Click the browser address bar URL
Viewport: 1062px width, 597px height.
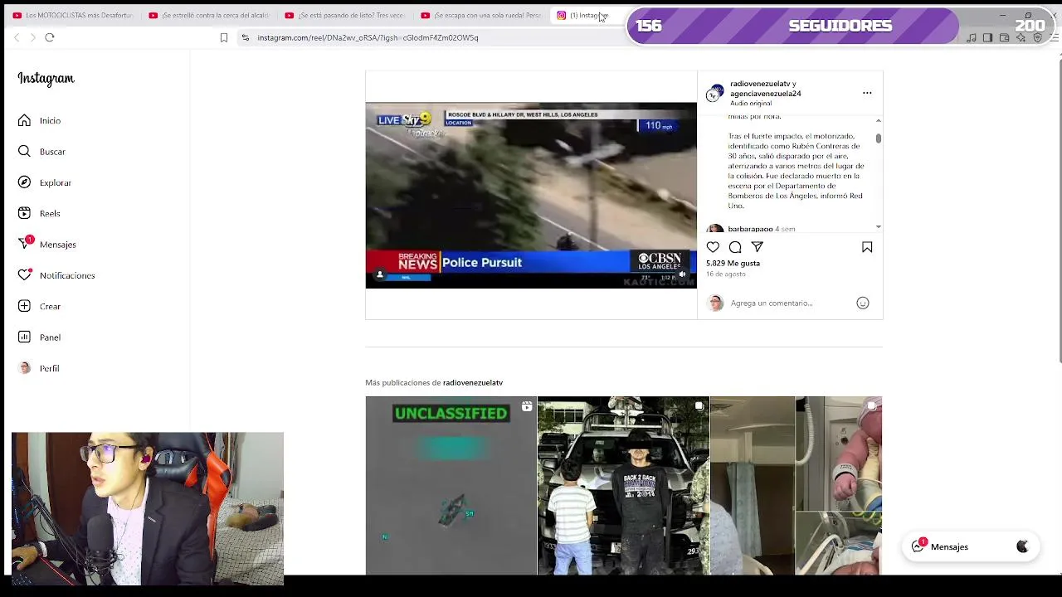[368, 37]
